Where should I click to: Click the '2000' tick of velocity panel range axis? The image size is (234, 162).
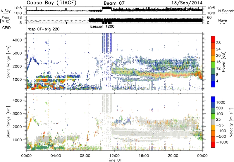(17, 127)
